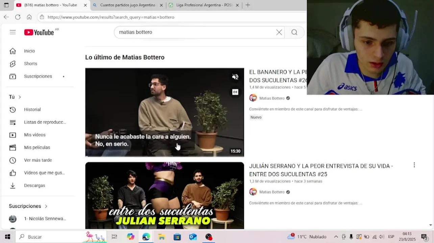
Task: Show hidden system tray icons chevron
Action: point(336,237)
